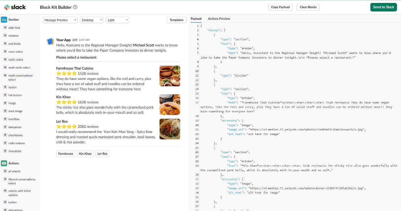The height and width of the screenshot is (211, 401).
Task: Click the 2:37 AM message timestamp
Action: pyautogui.click(x=84, y=40)
